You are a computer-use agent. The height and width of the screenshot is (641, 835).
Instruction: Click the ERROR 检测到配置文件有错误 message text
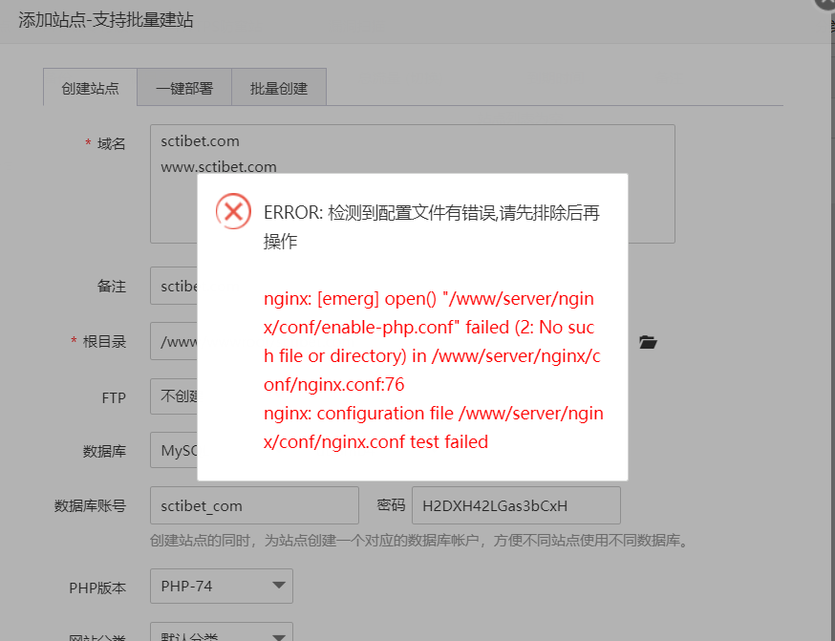coord(432,226)
